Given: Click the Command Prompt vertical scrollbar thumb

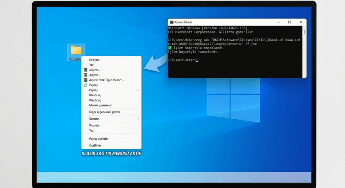Looking at the screenshot, I should point(305,32).
